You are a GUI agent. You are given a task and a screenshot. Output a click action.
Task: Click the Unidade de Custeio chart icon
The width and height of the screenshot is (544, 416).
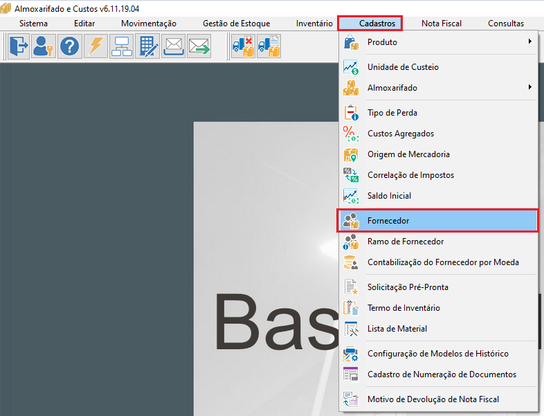click(351, 67)
